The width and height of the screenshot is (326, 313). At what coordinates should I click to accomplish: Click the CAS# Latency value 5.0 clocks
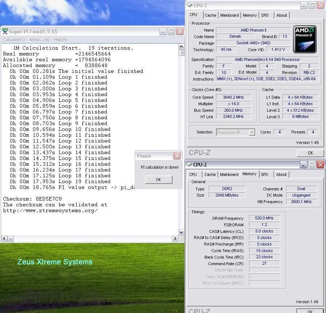(264, 231)
